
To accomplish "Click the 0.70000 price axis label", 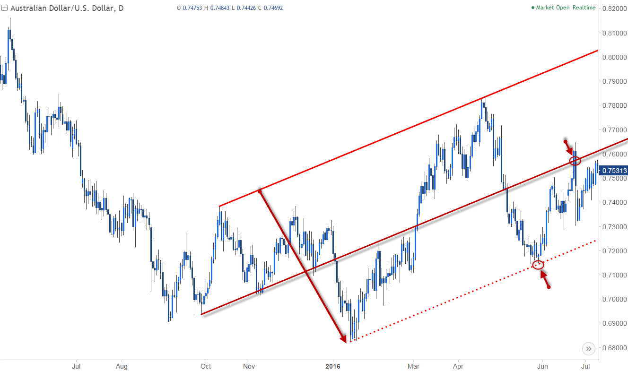I will 614,299.
